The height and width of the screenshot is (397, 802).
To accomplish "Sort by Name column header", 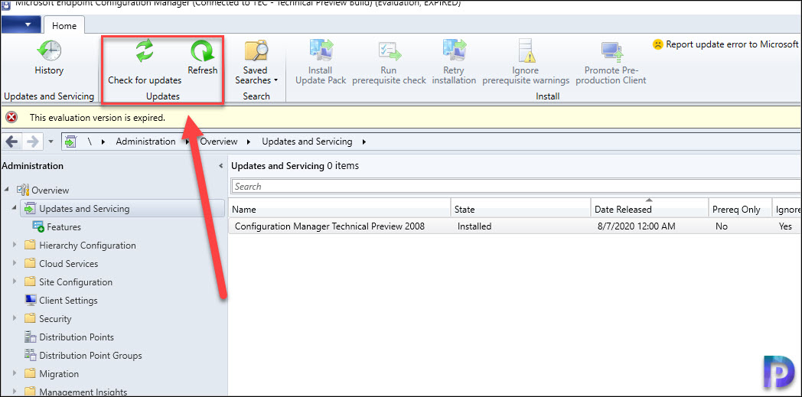I will click(340, 210).
